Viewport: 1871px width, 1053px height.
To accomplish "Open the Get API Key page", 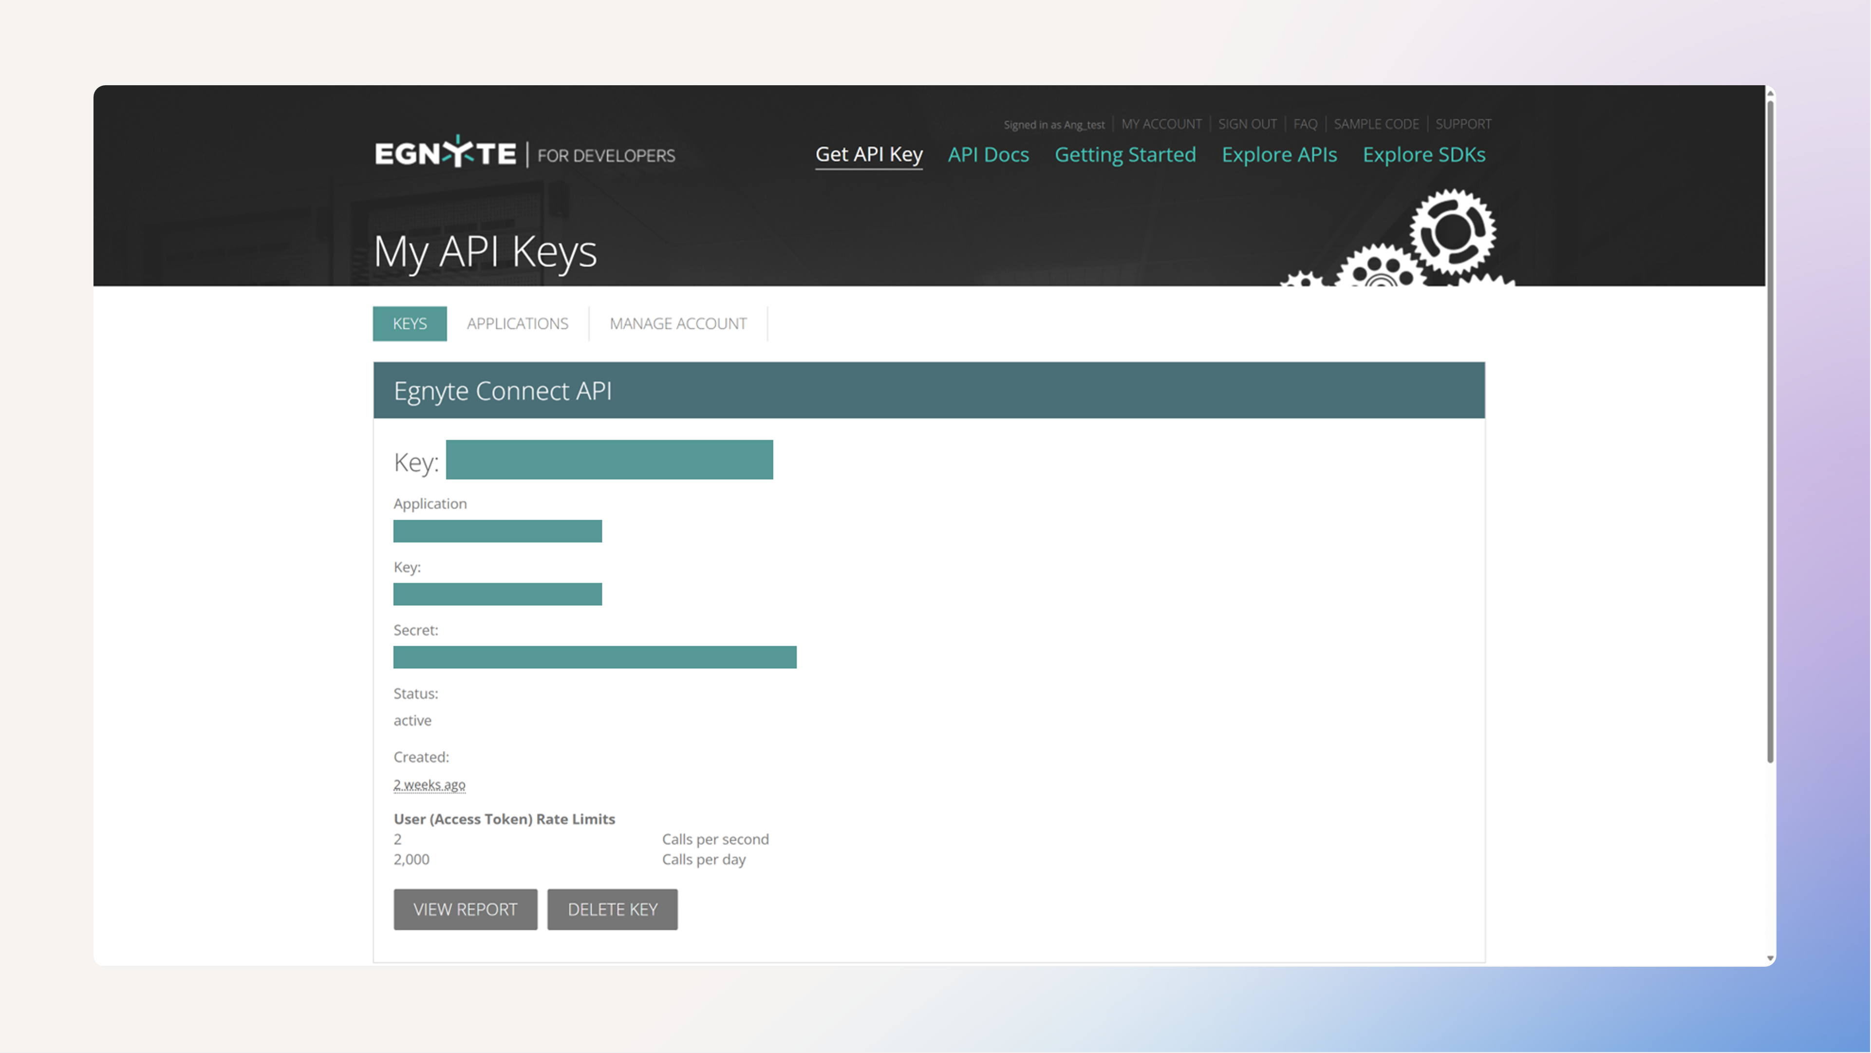I will [x=869, y=155].
